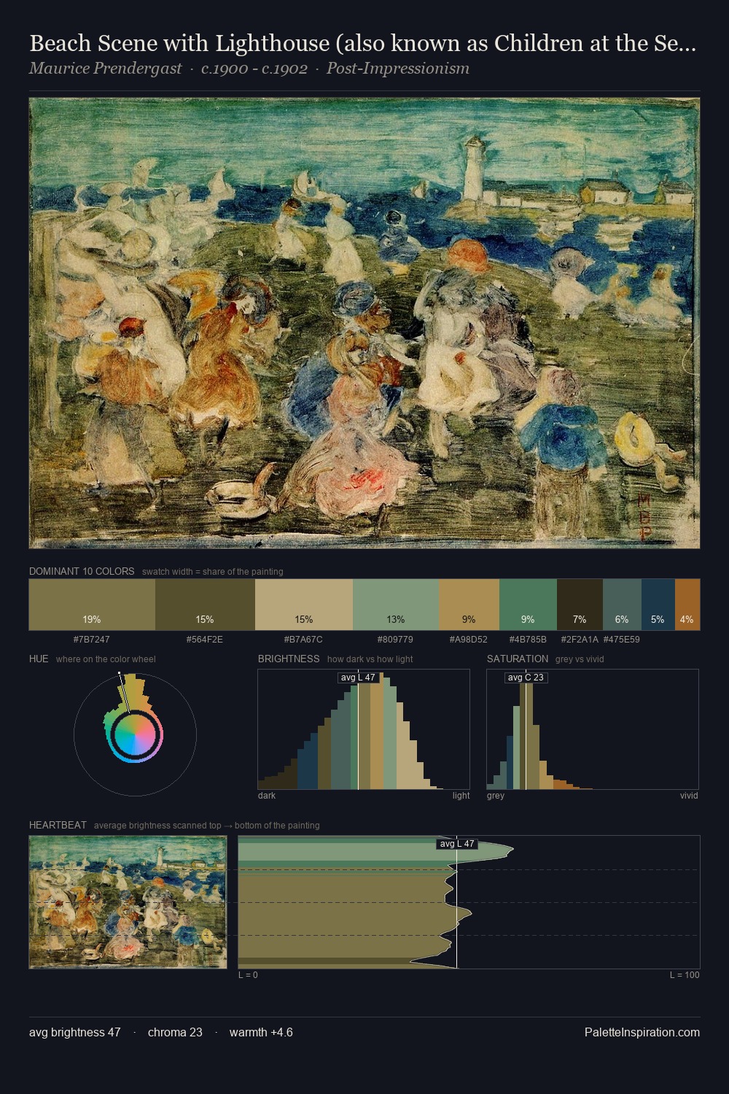Click the hex code #2F2A1A text
The height and width of the screenshot is (1094, 729).
[x=580, y=640]
